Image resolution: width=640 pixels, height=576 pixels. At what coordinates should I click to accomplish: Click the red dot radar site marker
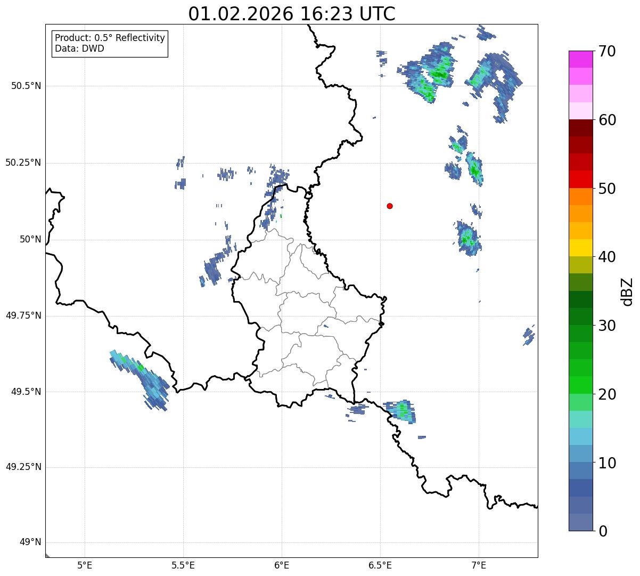coord(390,206)
